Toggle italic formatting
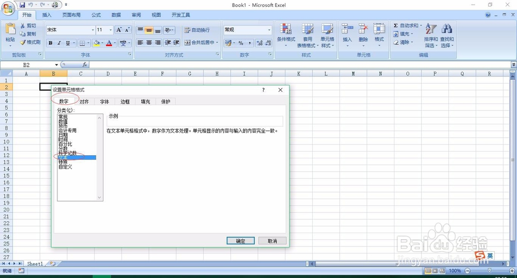This screenshot has width=517, height=278. click(x=59, y=43)
